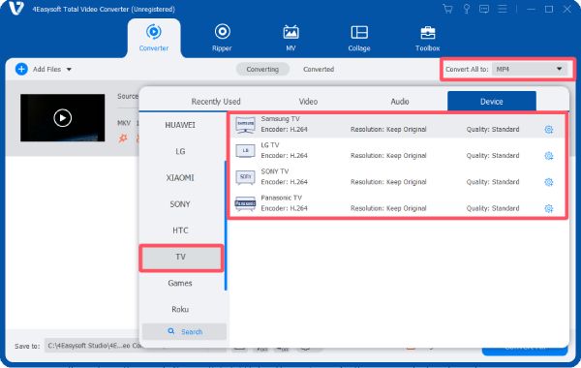Switch to the Ripper tab

click(222, 38)
